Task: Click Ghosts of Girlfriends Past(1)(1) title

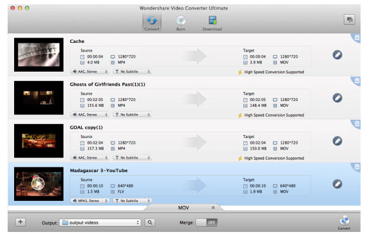Action: pyautogui.click(x=108, y=85)
